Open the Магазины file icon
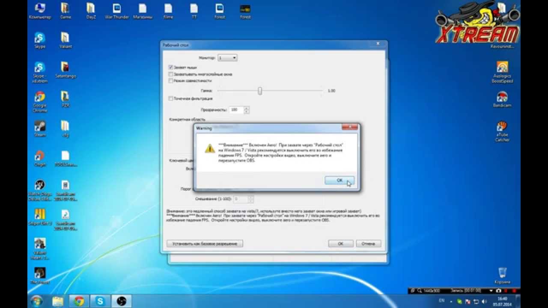This screenshot has width=548, height=308. coord(142,12)
